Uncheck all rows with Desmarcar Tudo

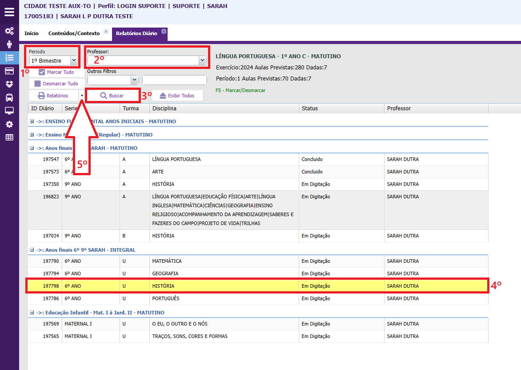[56, 84]
